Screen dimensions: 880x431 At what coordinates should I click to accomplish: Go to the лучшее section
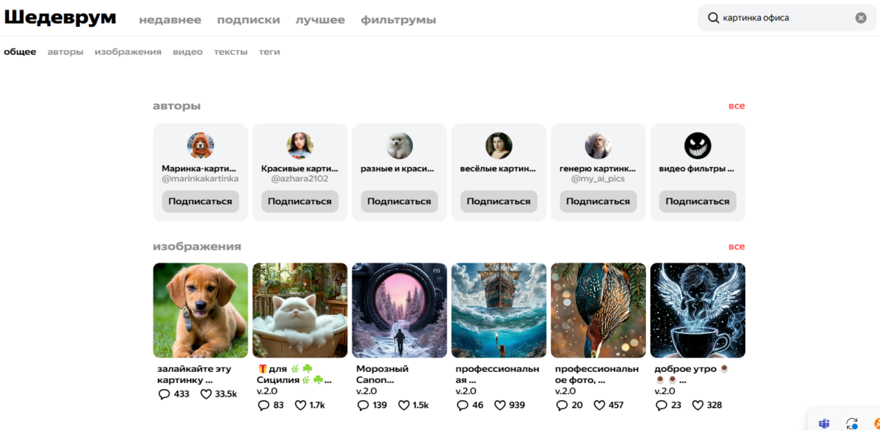tap(320, 20)
